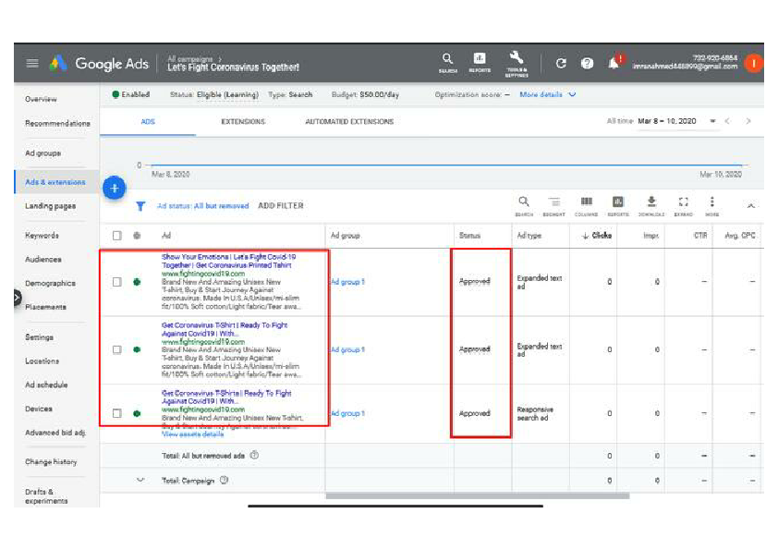778x550 pixels.
Task: Open the Search tool in top bar
Action: (447, 63)
